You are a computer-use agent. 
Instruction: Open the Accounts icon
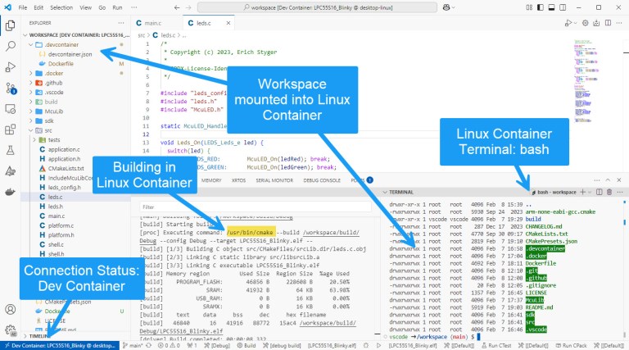(x=11, y=310)
